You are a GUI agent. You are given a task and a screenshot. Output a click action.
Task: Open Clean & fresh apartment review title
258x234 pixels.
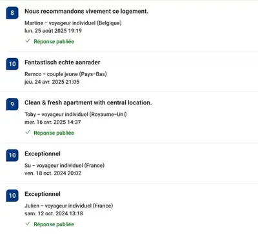pyautogui.click(x=88, y=102)
